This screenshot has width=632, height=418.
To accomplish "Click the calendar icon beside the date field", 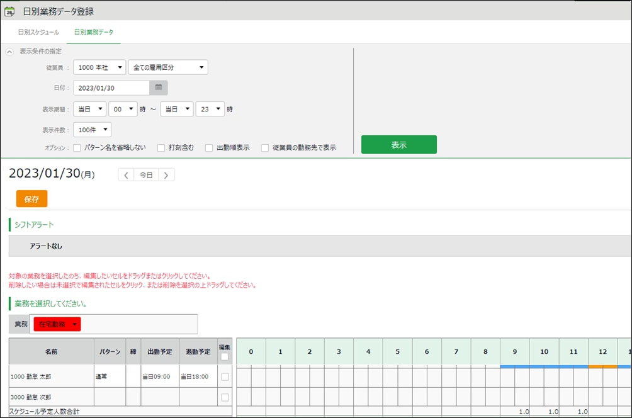I will 159,88.
